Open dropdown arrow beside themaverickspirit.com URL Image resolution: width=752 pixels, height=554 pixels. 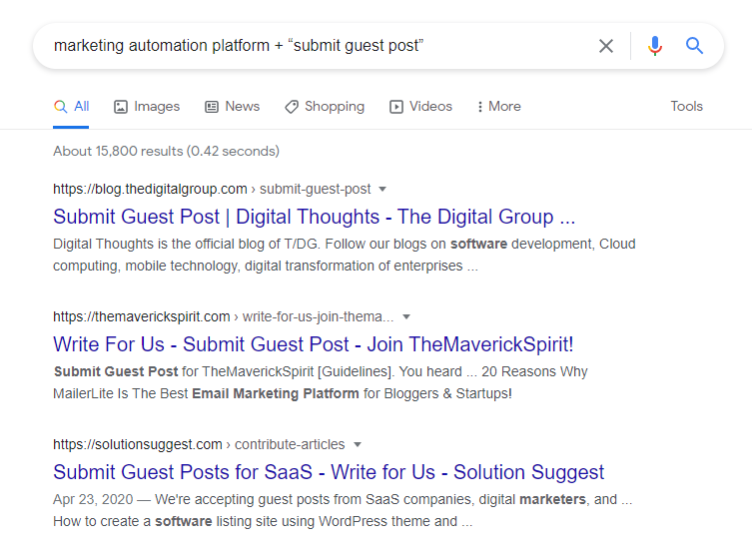405,316
